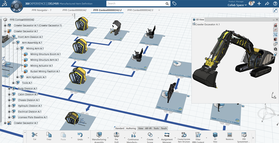Click the 3DS logo in top-left corner

click(x=4, y=4)
